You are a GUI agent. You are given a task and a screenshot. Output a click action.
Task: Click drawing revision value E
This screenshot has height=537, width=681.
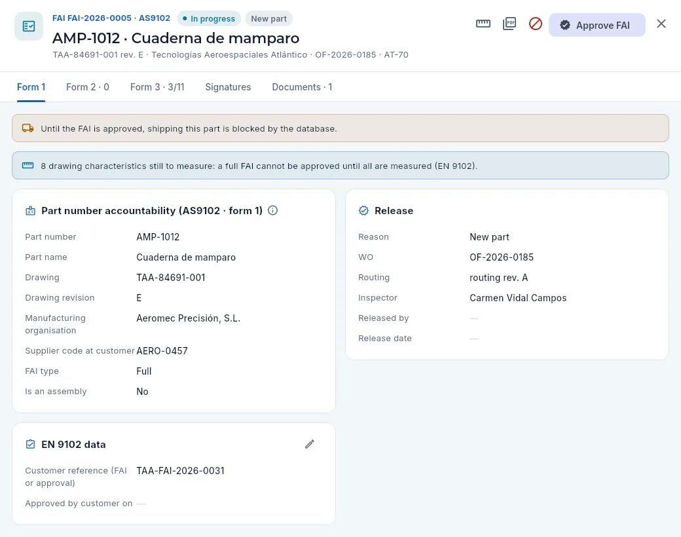[139, 298]
